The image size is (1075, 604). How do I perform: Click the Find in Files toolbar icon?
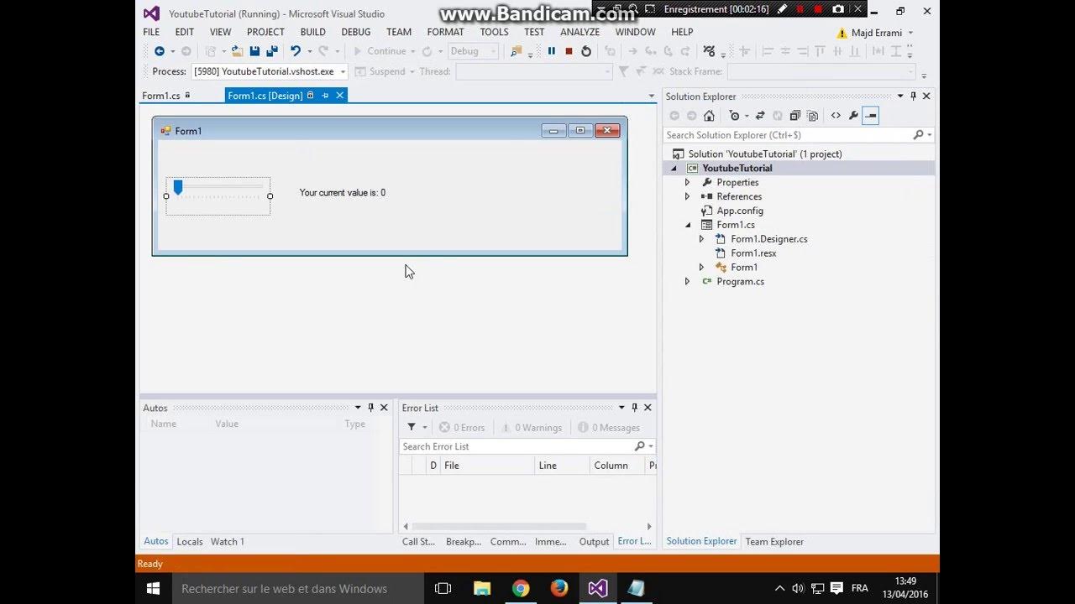[517, 51]
